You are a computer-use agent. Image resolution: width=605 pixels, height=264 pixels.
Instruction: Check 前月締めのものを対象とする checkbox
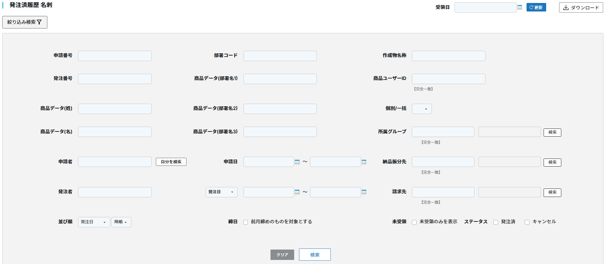click(246, 222)
